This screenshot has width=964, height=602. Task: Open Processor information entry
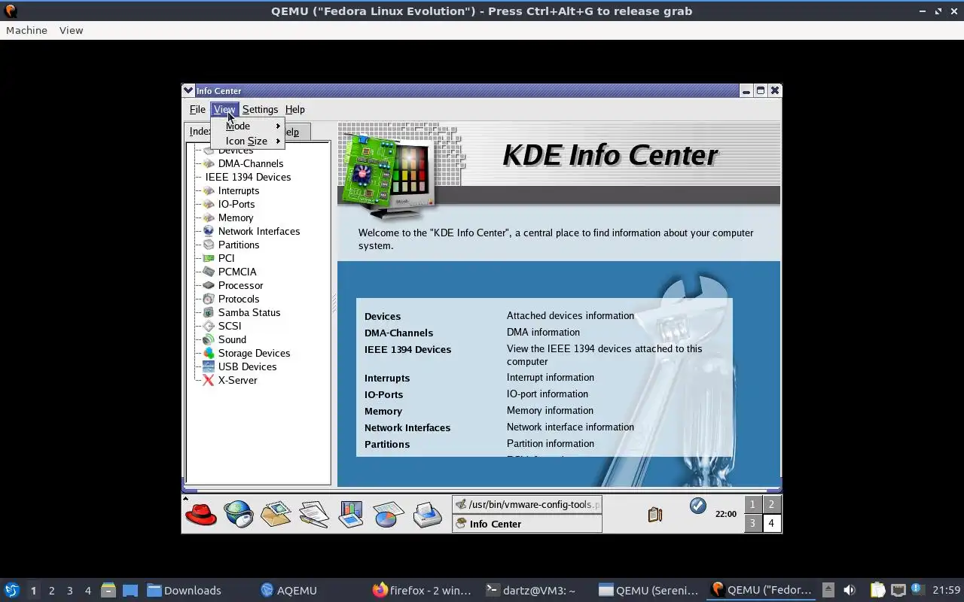[240, 285]
